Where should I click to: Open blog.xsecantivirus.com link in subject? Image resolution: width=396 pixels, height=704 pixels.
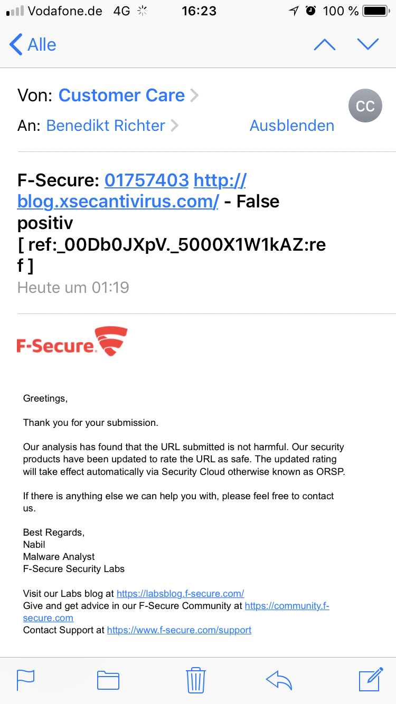(x=118, y=201)
